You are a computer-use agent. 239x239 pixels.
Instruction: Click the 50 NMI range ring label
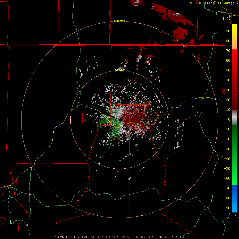pos(119,70)
